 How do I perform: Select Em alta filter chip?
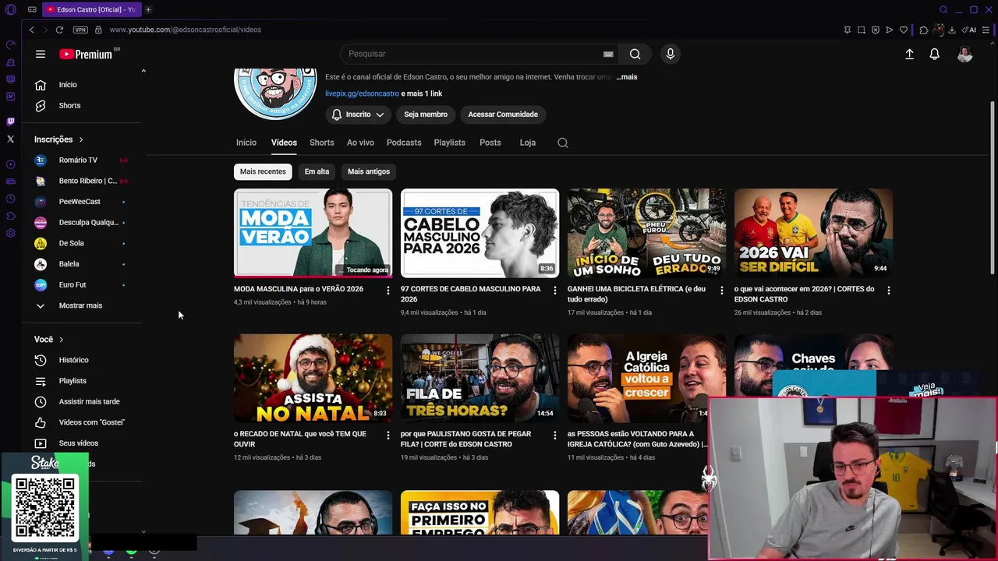pyautogui.click(x=317, y=171)
